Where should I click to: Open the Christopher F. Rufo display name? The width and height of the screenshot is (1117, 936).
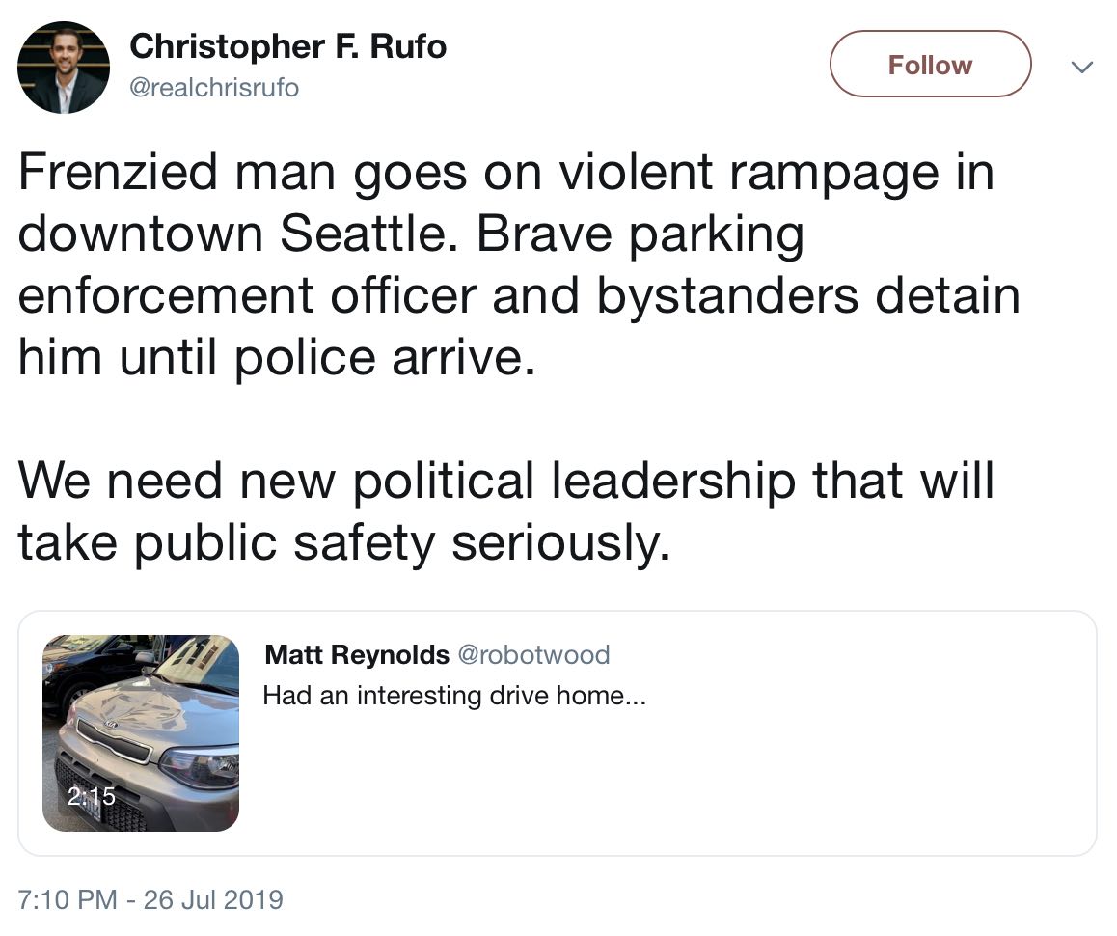point(287,46)
